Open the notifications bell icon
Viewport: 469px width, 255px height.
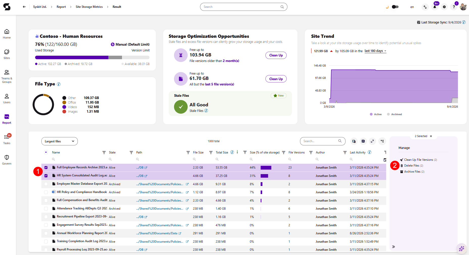coord(435,7)
